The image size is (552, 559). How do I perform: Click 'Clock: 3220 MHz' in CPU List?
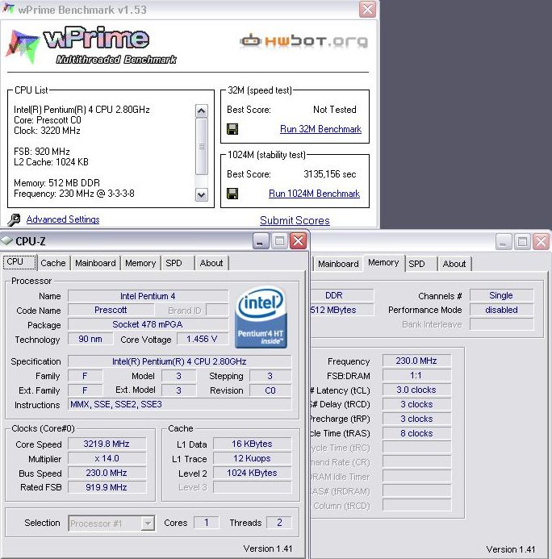pos(47,131)
